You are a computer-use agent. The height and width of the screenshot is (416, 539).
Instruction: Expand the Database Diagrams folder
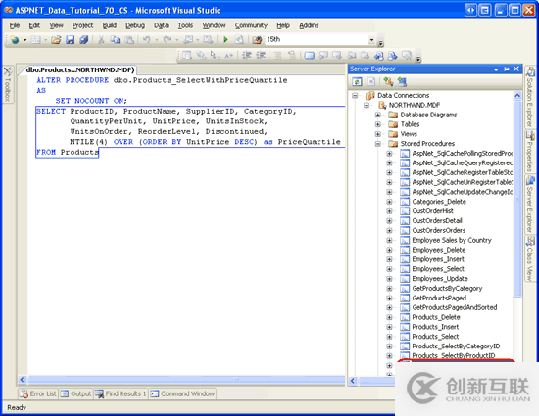click(x=377, y=115)
